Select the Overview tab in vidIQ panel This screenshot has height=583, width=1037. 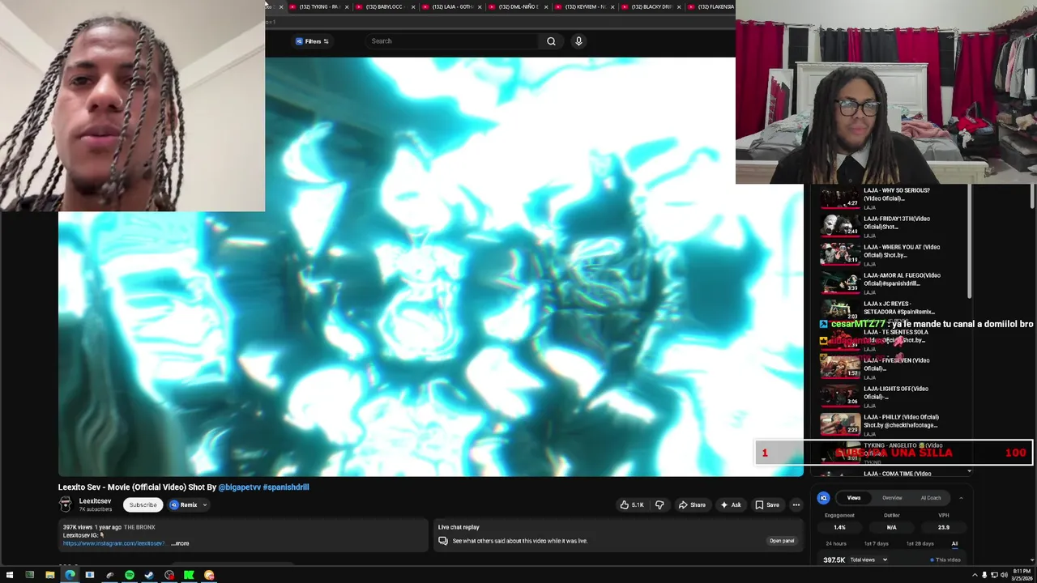tap(892, 498)
